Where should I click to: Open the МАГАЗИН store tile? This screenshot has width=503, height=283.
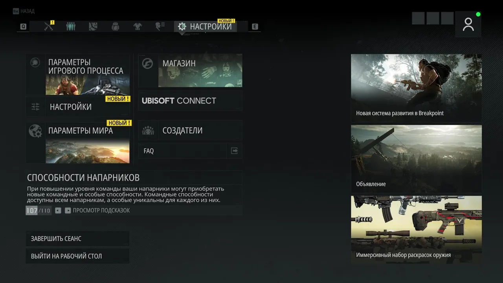[x=190, y=70]
